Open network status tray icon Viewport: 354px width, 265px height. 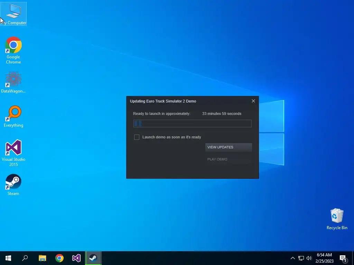(x=301, y=258)
